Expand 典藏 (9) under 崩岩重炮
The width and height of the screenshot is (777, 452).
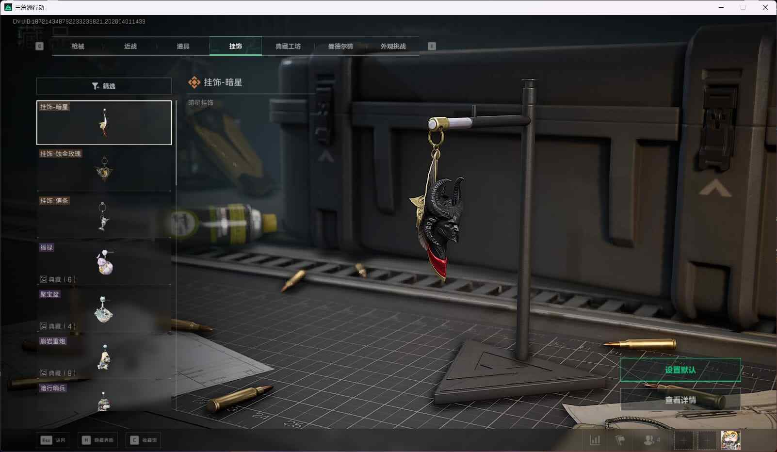click(58, 373)
